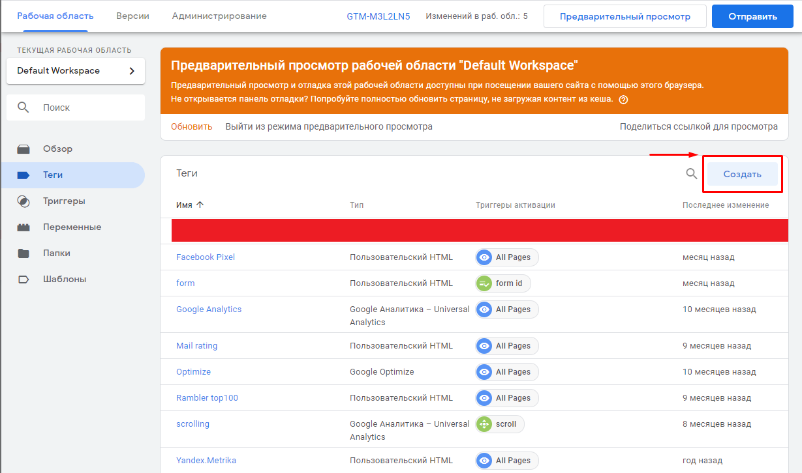Click the Folders (Папки) sidebar icon
Screen dimensions: 802x473
click(x=23, y=253)
